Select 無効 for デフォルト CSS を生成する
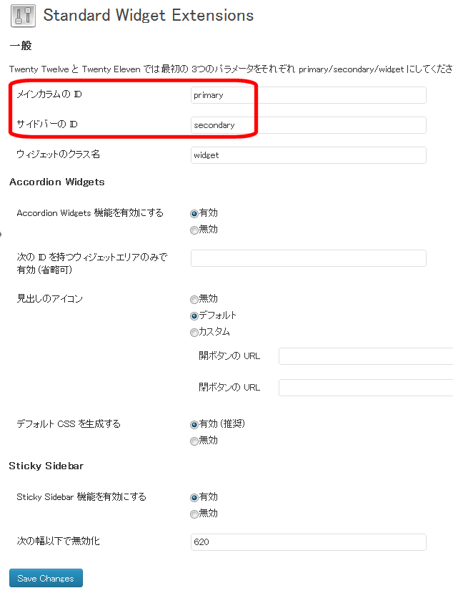This screenshot has width=453, height=598. click(194, 441)
